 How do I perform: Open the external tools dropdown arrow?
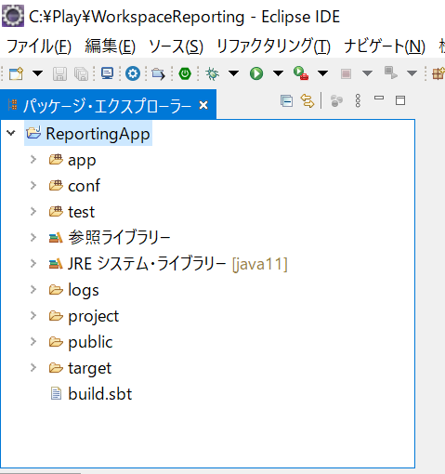(323, 73)
